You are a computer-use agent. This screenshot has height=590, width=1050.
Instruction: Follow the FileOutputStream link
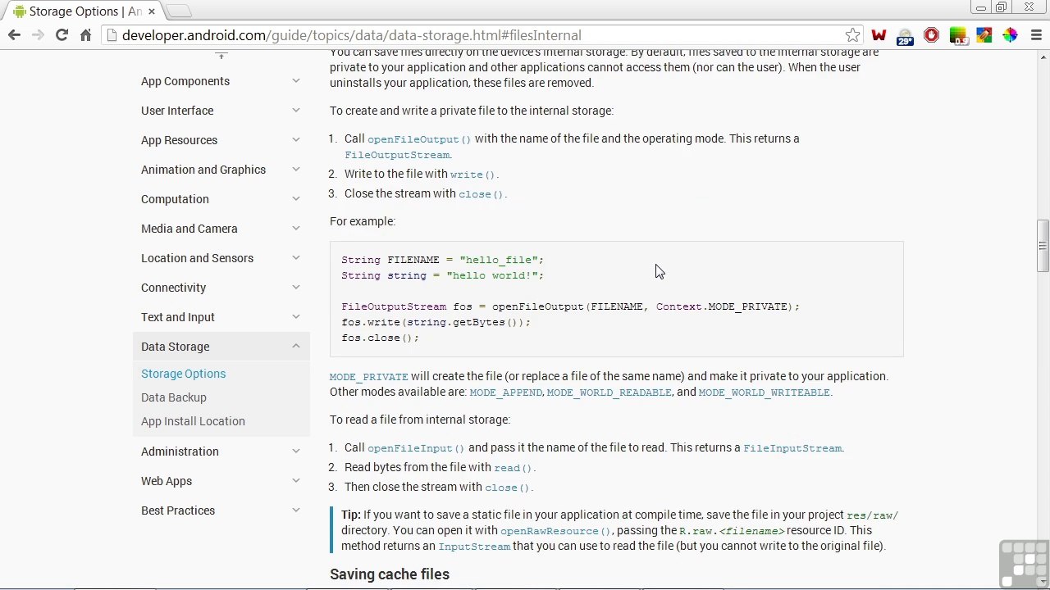pos(397,155)
